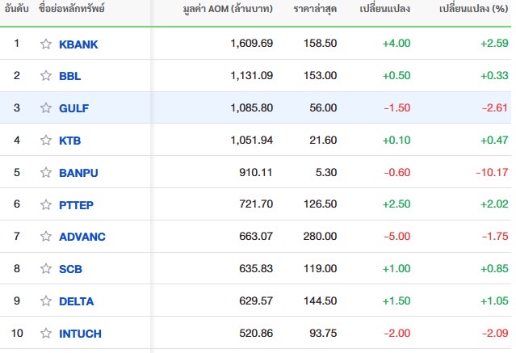Viewport: 516px width, 353px height.
Task: Sort by เปลี่ยนแปลง column header
Action: coord(384,9)
